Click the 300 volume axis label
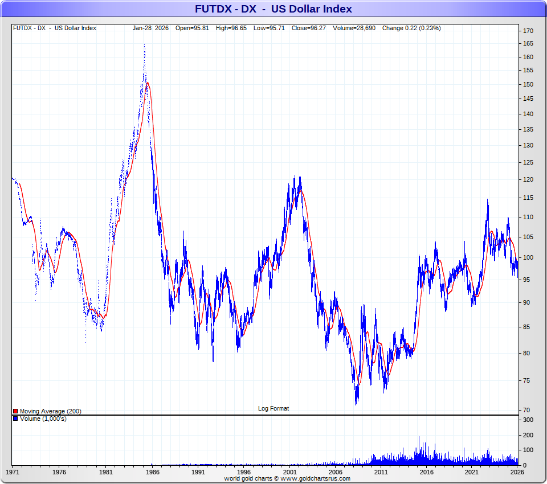The height and width of the screenshot is (484, 547). point(528,420)
